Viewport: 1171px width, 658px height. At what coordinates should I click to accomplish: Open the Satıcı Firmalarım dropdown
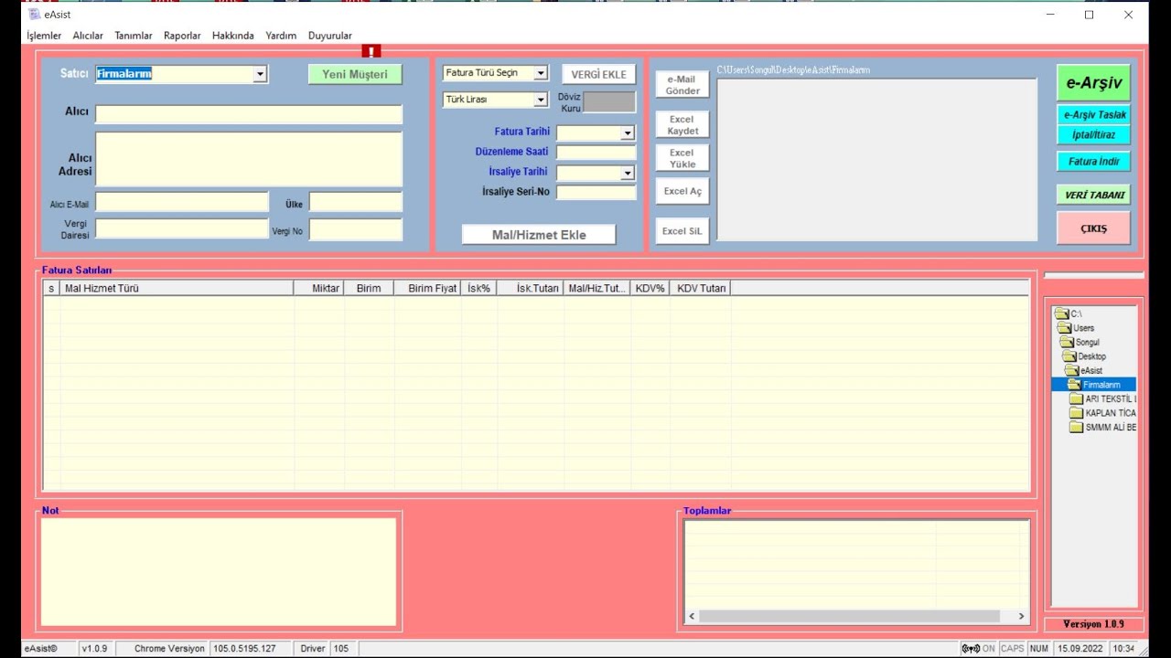[260, 74]
